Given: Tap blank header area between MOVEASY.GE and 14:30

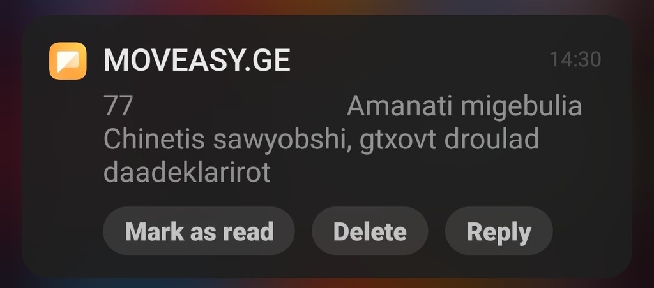Looking at the screenshot, I should pyautogui.click(x=419, y=61).
